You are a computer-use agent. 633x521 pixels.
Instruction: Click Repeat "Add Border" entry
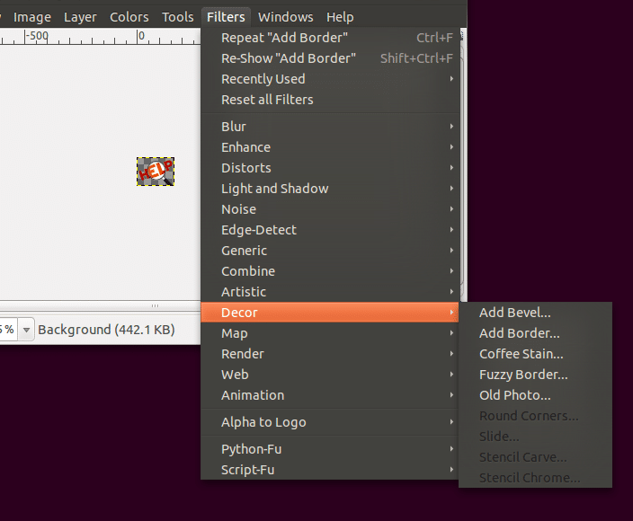284,38
